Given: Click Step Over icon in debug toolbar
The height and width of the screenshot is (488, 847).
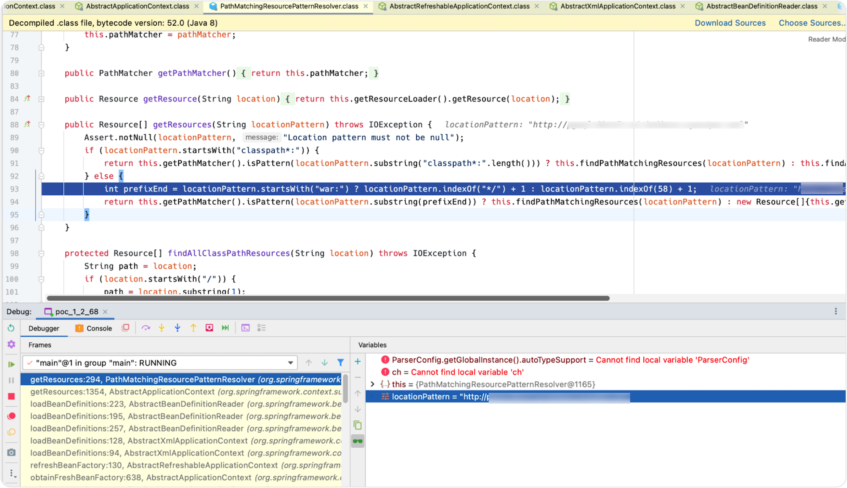Looking at the screenshot, I should pyautogui.click(x=146, y=328).
